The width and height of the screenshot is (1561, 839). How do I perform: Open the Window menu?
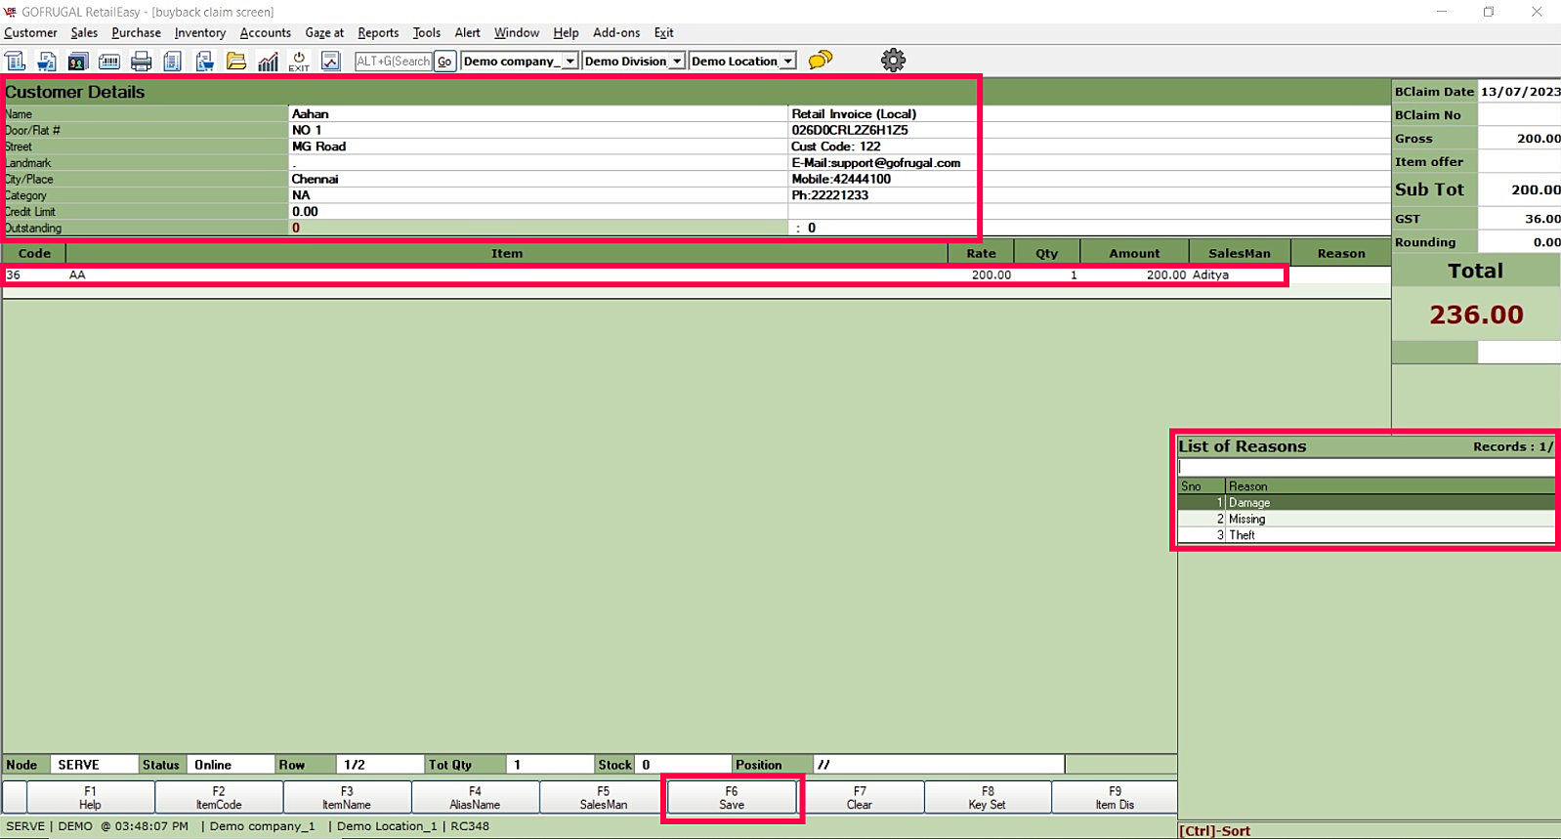[x=517, y=33]
